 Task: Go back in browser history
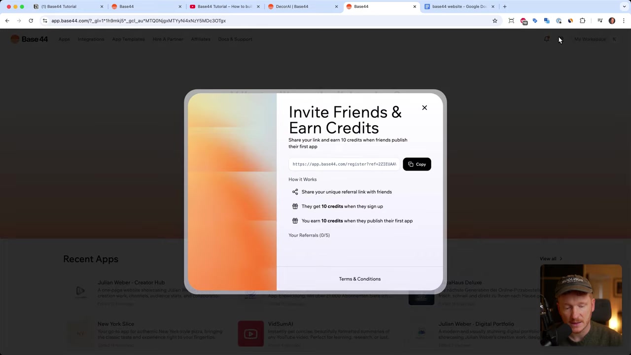coord(7,21)
